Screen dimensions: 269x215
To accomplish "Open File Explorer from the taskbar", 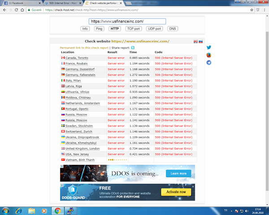I will (x=32, y=210).
